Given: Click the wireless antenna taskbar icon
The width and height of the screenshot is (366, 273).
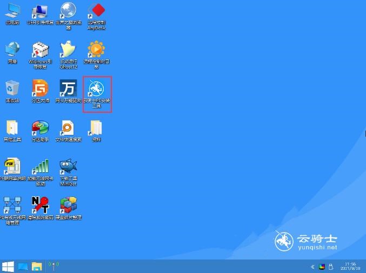Looking at the screenshot, I should 54,266.
